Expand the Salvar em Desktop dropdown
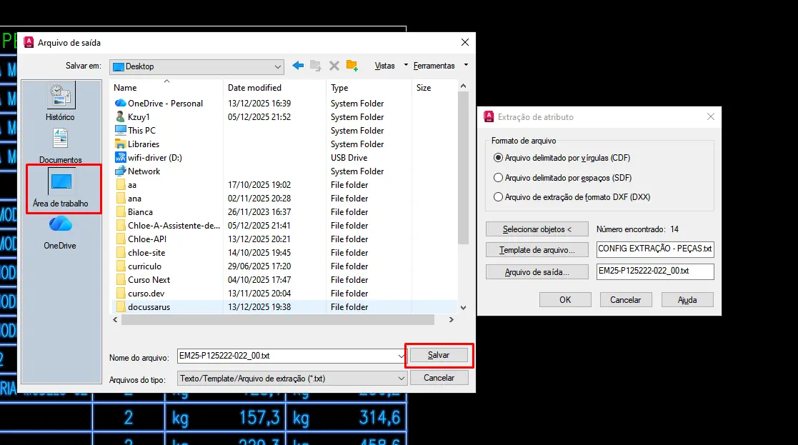The image size is (798, 445). pos(278,66)
